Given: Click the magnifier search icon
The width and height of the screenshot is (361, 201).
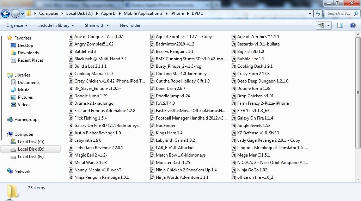Looking at the screenshot, I should coord(356,13).
